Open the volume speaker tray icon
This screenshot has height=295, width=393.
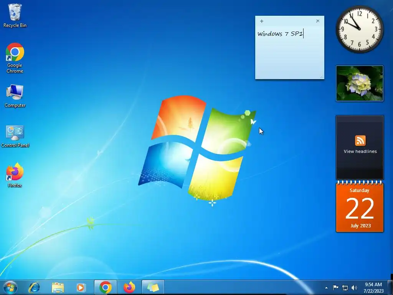click(354, 288)
